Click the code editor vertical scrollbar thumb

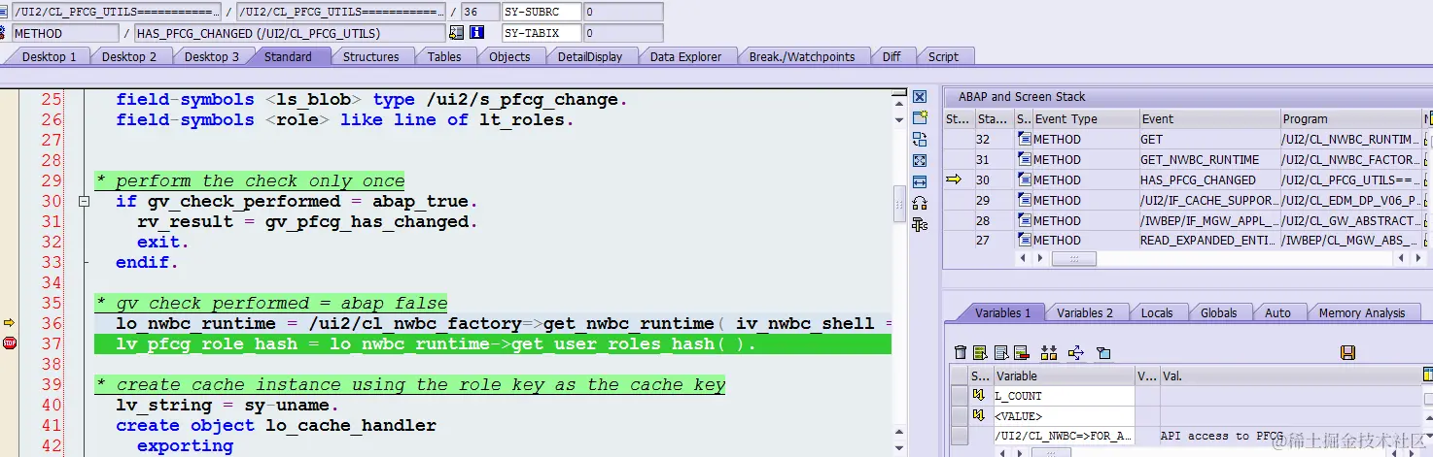[900, 203]
